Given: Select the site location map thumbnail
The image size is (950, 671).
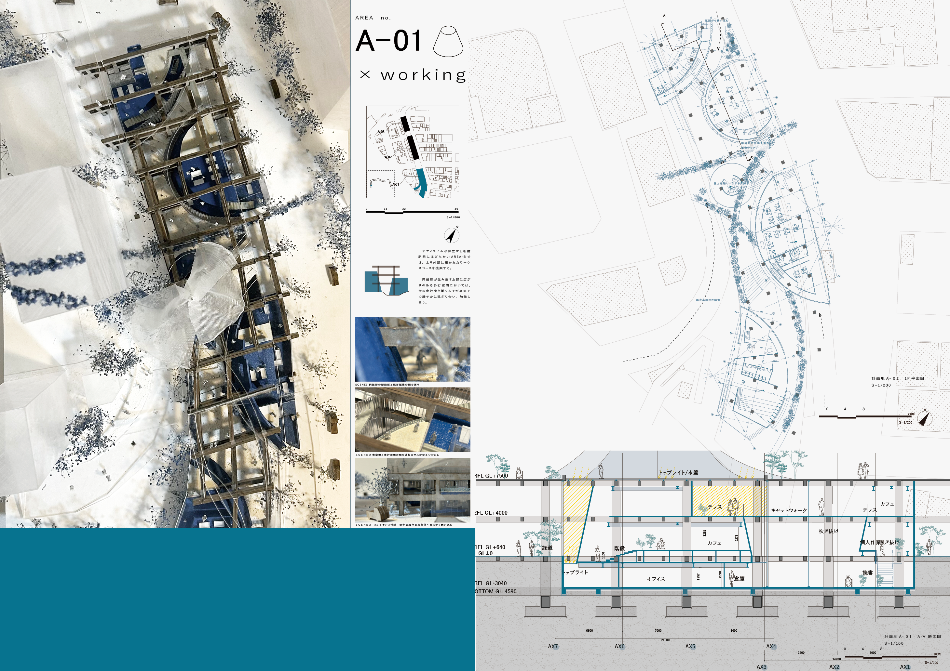Looking at the screenshot, I should click(x=413, y=152).
